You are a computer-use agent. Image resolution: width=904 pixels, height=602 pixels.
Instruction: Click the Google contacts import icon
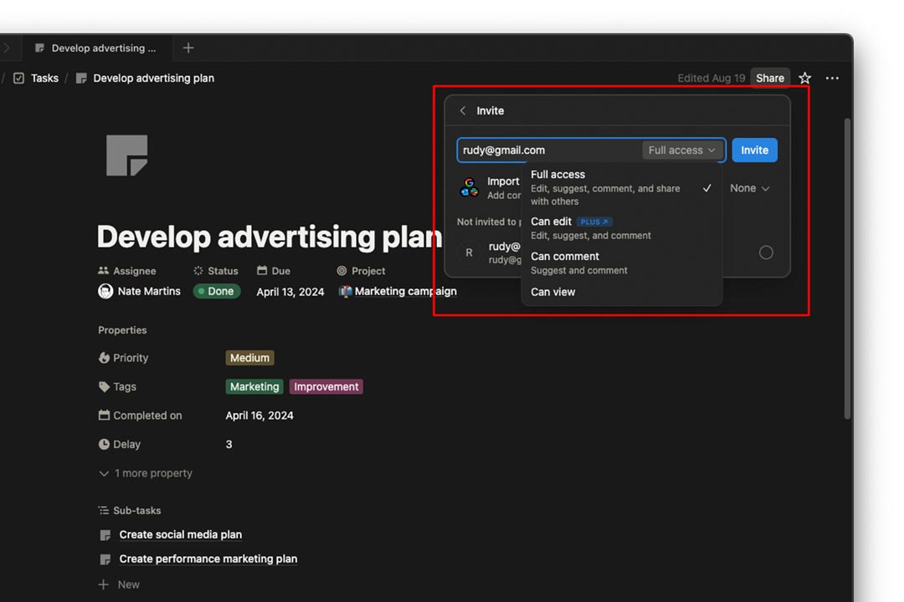point(470,188)
